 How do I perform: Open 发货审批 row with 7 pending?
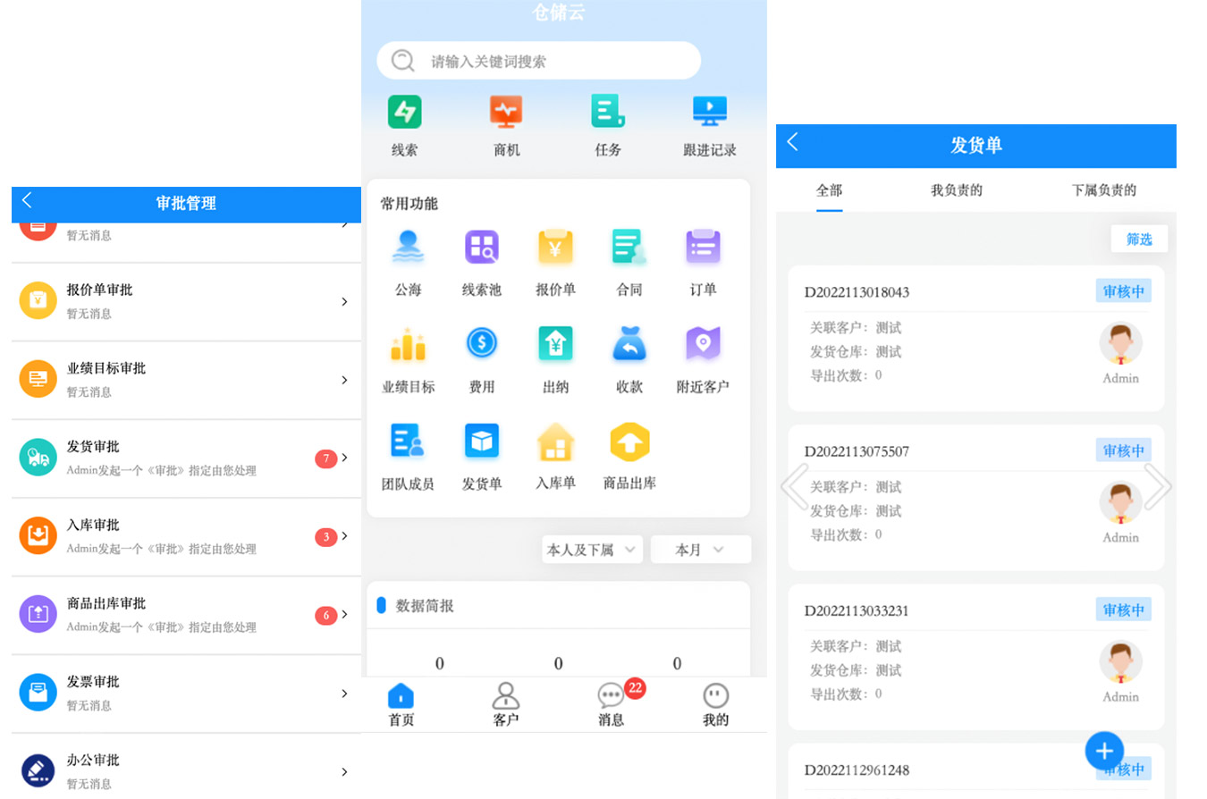coord(186,458)
